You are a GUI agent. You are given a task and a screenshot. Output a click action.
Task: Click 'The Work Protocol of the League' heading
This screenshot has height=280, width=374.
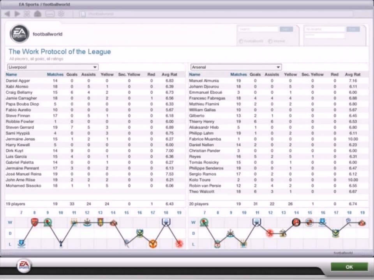[60, 52]
